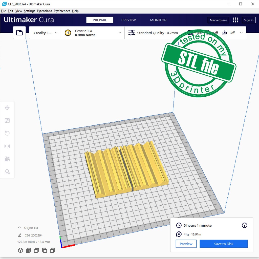The height and width of the screenshot is (259, 259).
Task: Show print info details icon
Action: coord(244,225)
